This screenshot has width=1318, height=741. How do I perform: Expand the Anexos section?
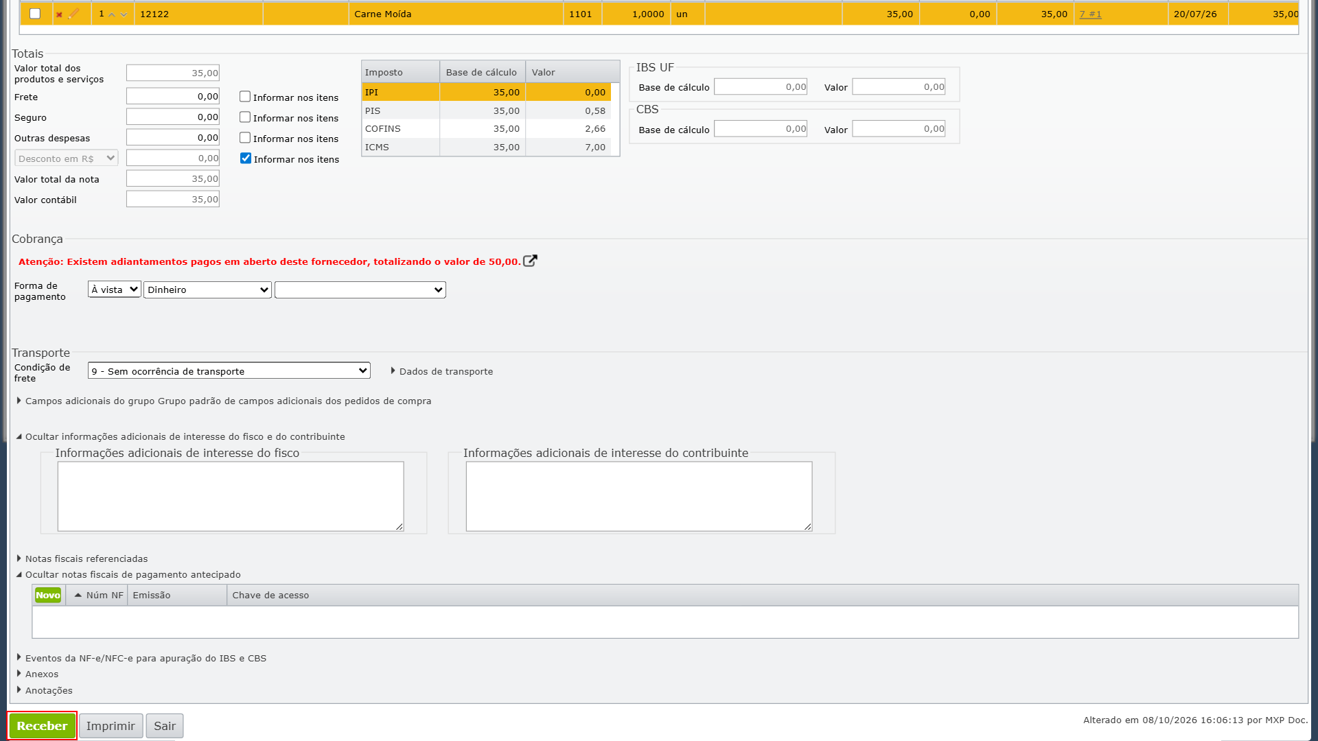[37, 674]
